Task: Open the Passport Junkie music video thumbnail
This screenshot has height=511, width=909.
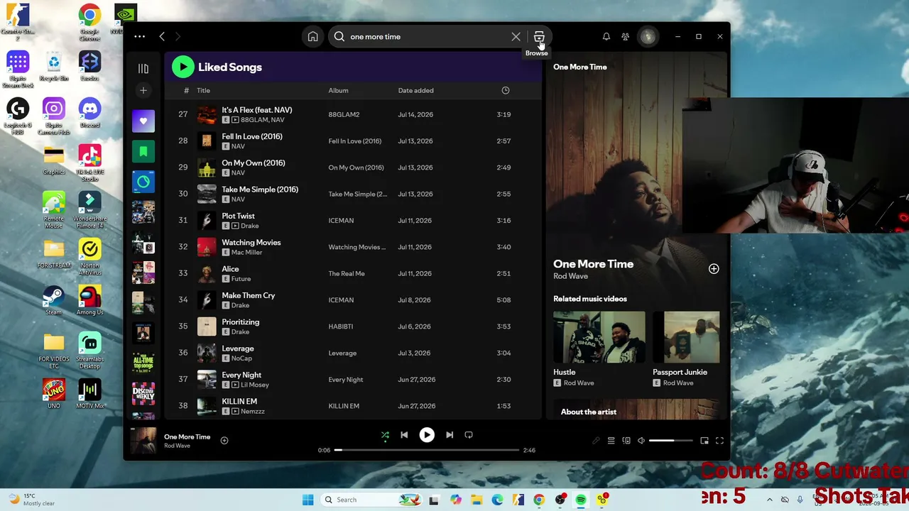Action: click(686, 337)
